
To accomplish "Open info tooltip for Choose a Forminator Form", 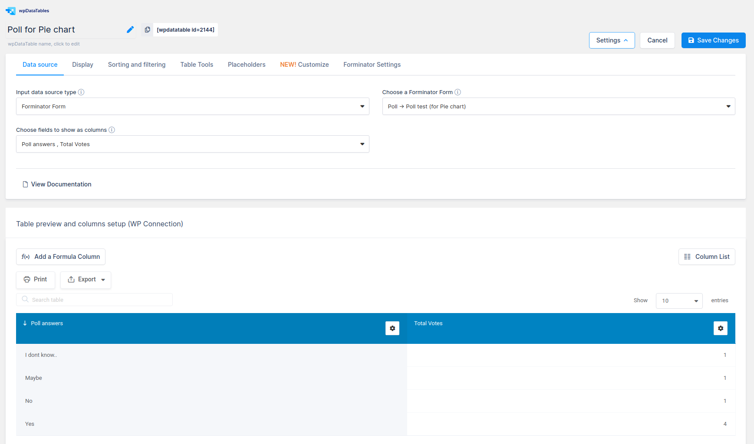I will click(x=458, y=92).
